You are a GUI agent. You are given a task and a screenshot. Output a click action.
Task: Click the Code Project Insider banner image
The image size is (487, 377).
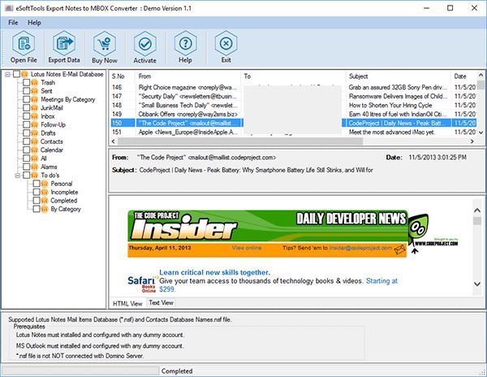click(x=267, y=226)
